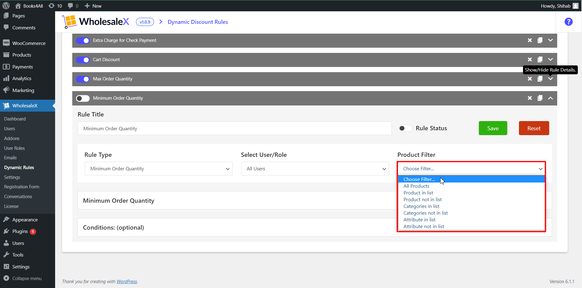Click the red Reset button
This screenshot has height=288, width=582.
point(534,128)
